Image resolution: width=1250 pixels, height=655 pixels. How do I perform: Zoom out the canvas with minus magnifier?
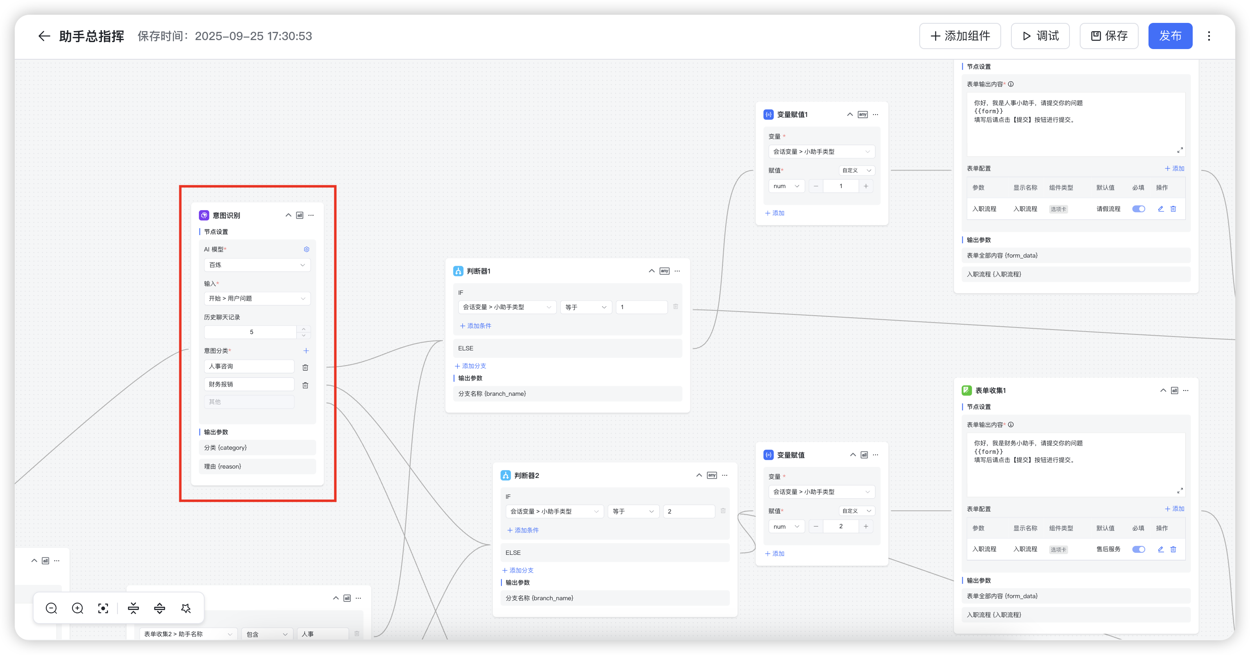pos(52,608)
